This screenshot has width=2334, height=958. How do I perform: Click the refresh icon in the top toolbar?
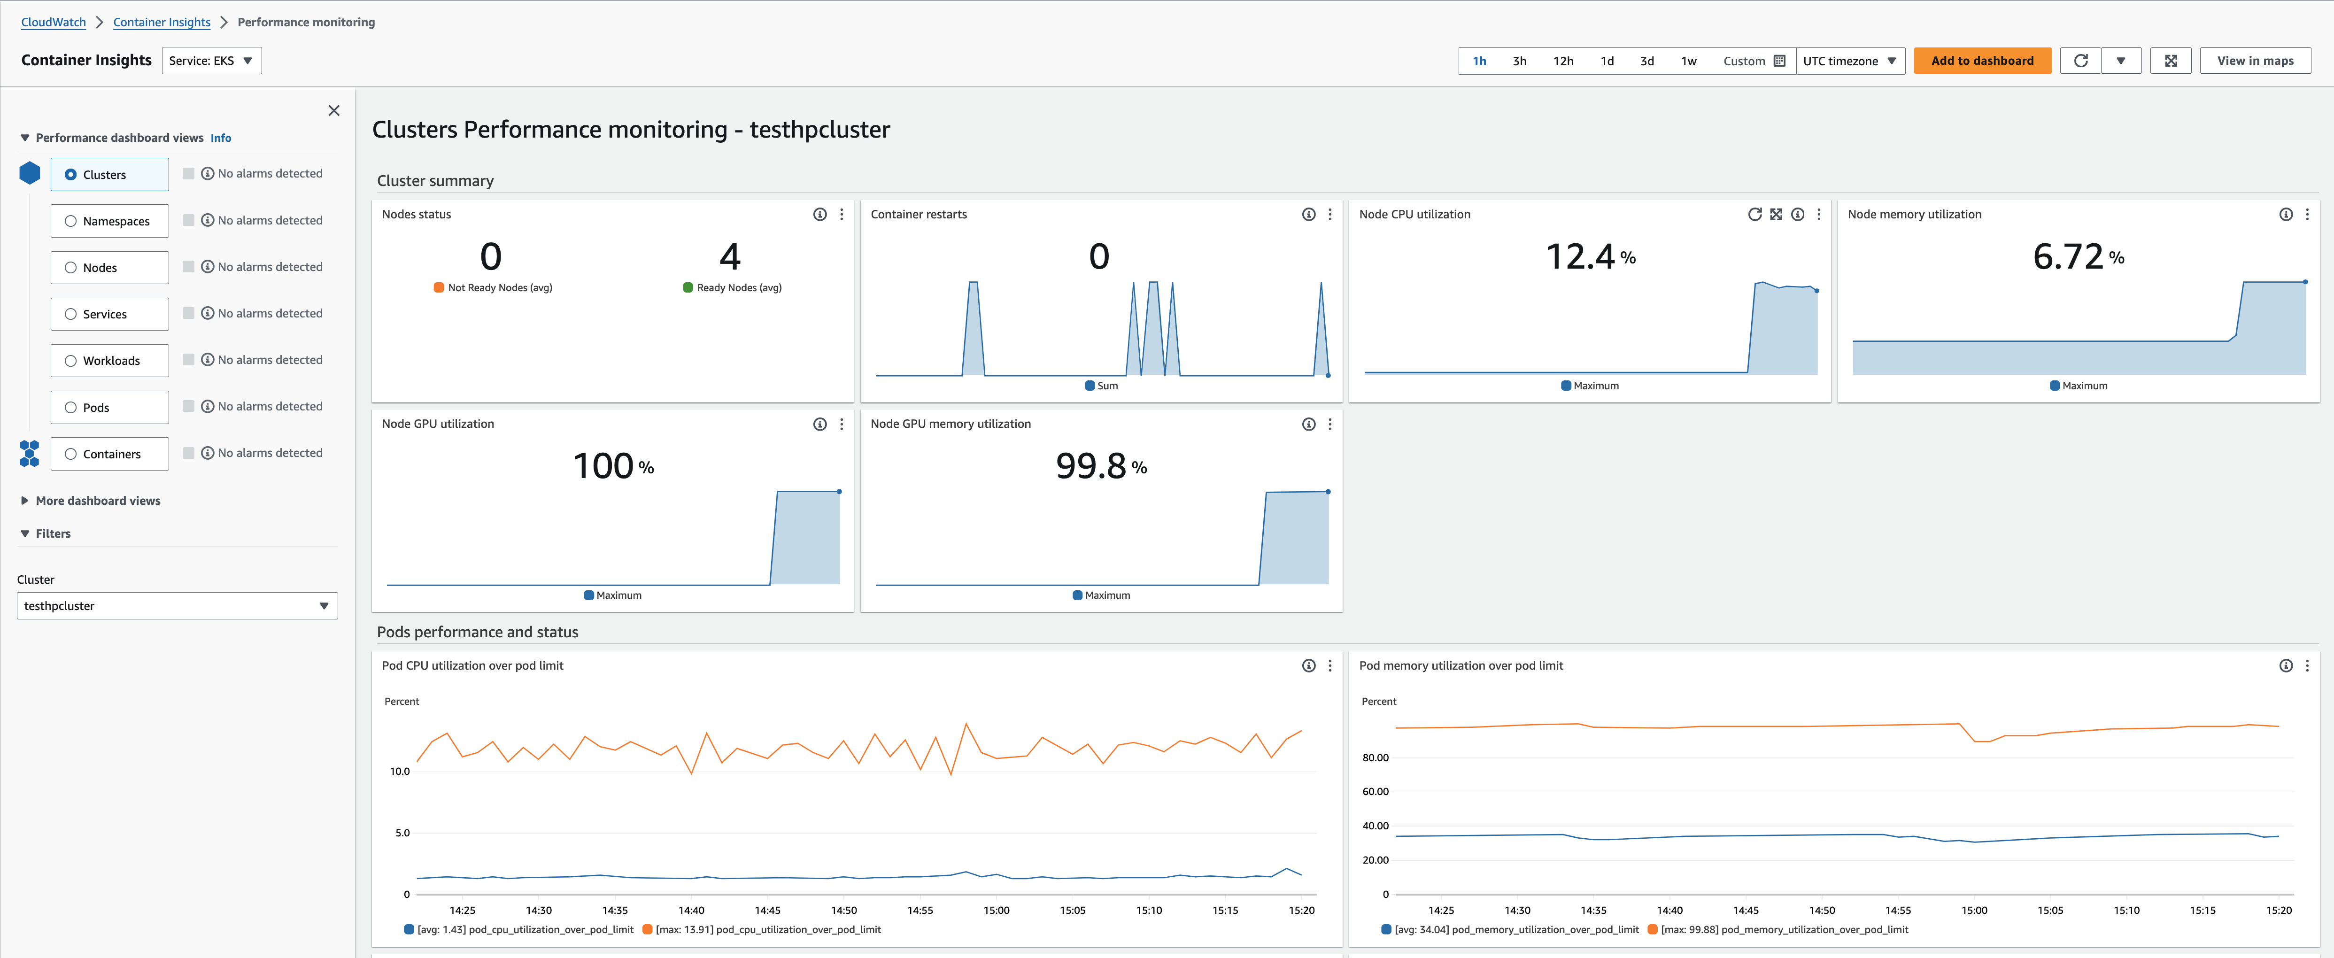click(2080, 61)
